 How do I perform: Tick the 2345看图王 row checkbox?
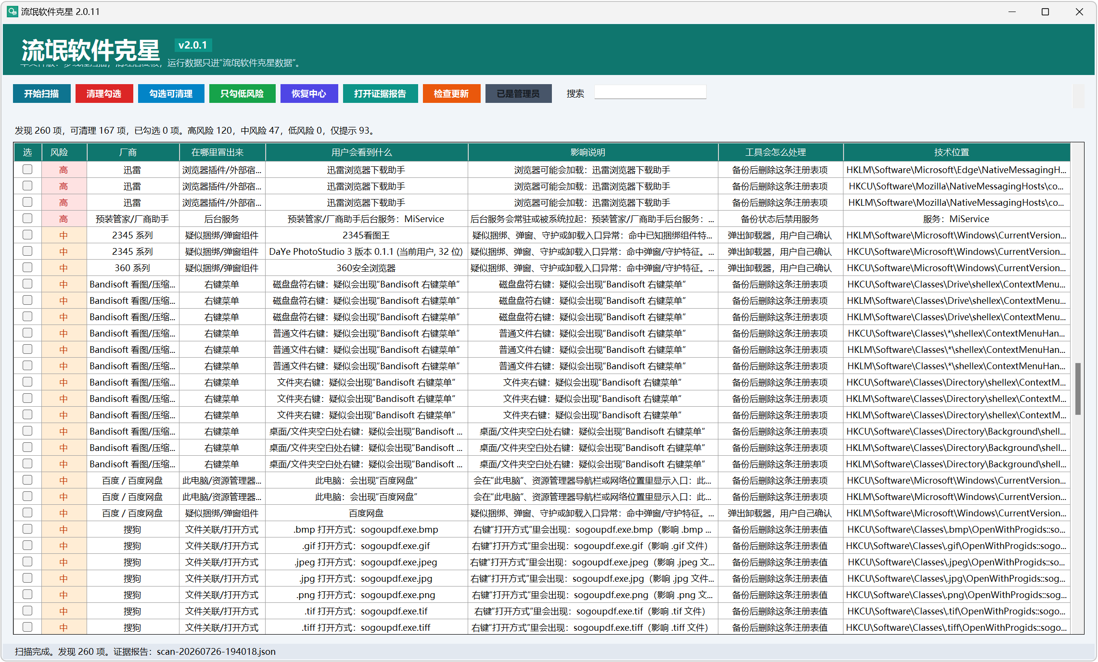pyautogui.click(x=27, y=235)
